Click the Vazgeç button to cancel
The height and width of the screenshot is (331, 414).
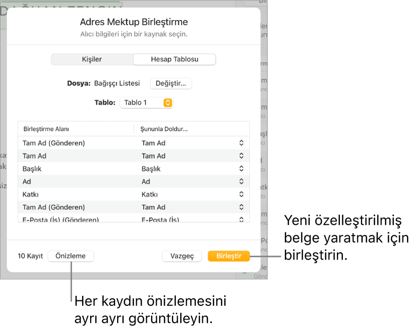(182, 256)
